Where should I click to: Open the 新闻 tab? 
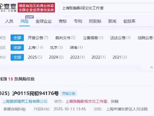tap(112, 21)
